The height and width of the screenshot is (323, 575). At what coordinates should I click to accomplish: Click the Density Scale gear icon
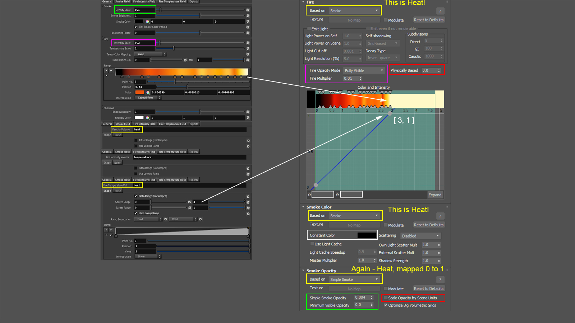pos(248,10)
